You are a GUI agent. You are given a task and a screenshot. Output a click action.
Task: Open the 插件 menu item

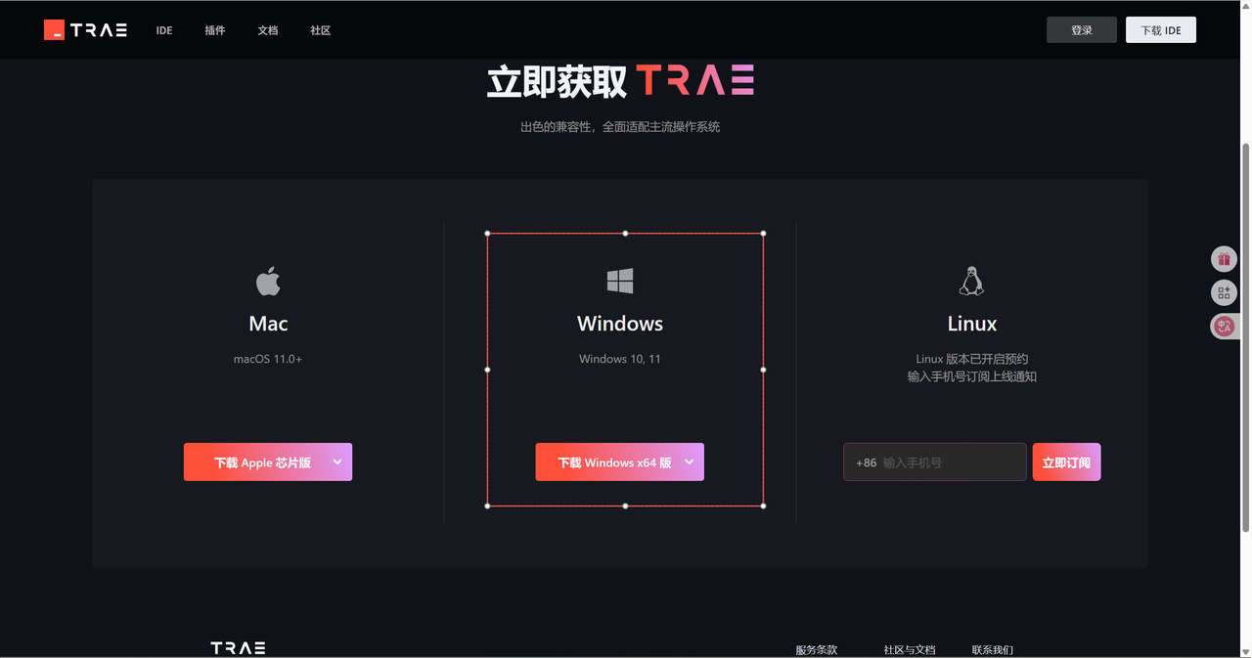(215, 30)
